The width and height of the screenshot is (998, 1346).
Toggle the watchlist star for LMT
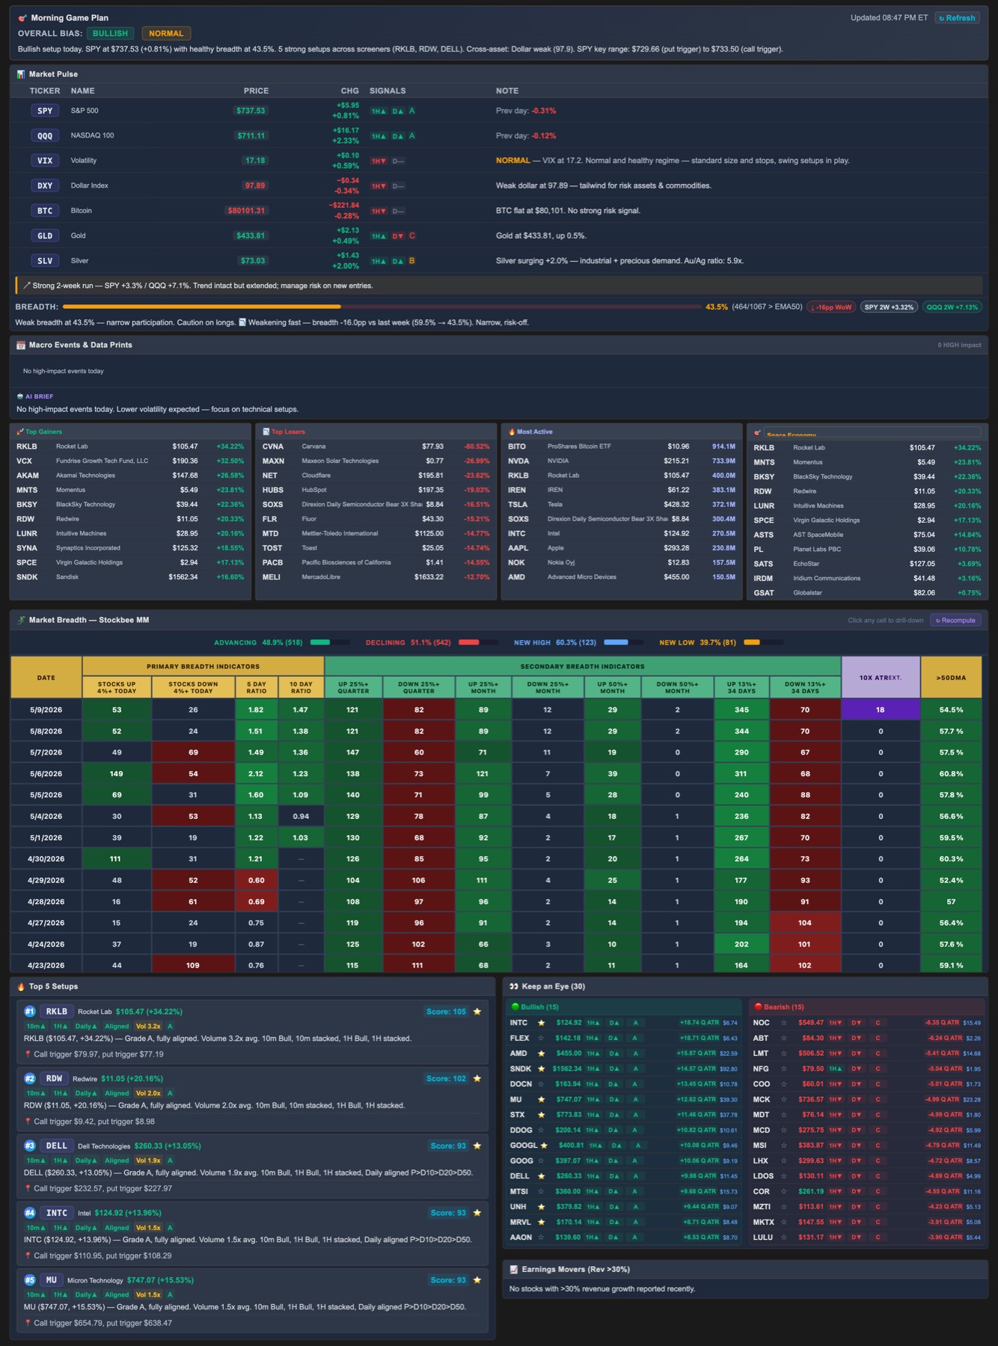(x=784, y=1053)
